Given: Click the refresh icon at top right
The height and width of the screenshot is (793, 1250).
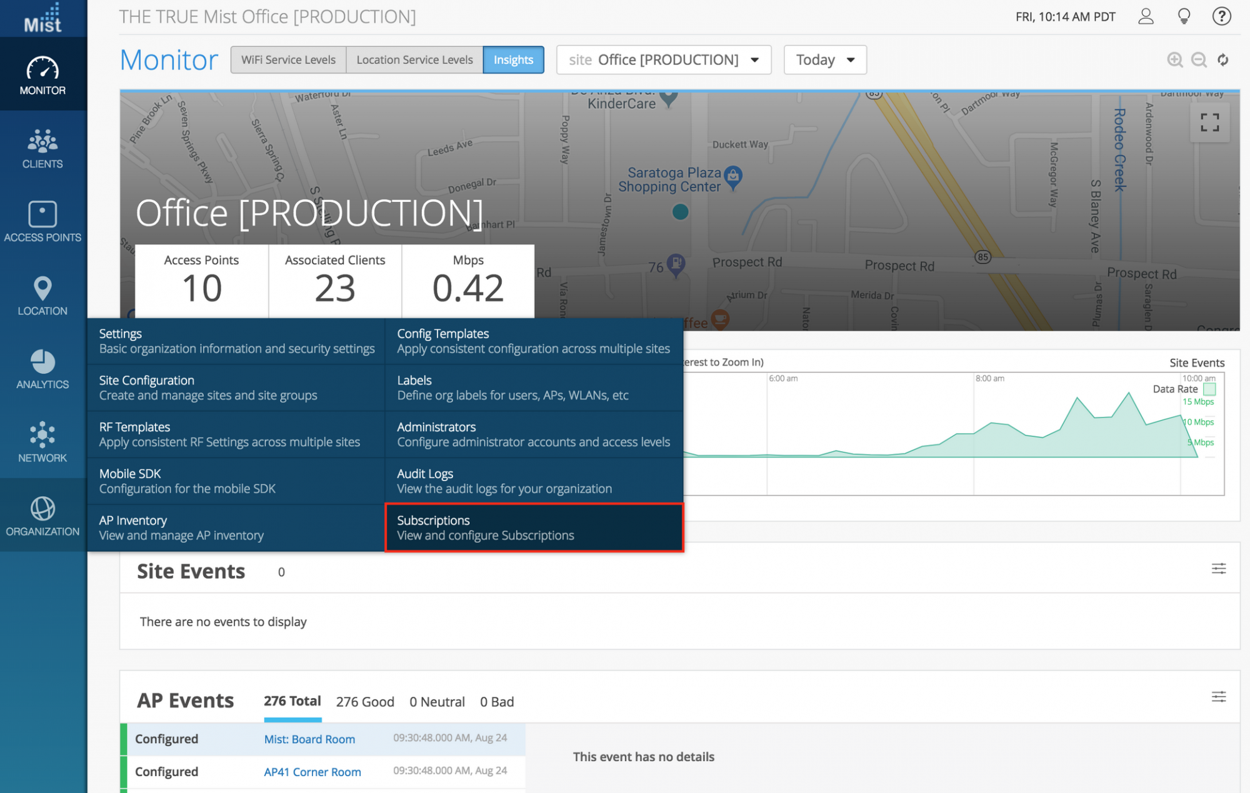Looking at the screenshot, I should [1223, 60].
